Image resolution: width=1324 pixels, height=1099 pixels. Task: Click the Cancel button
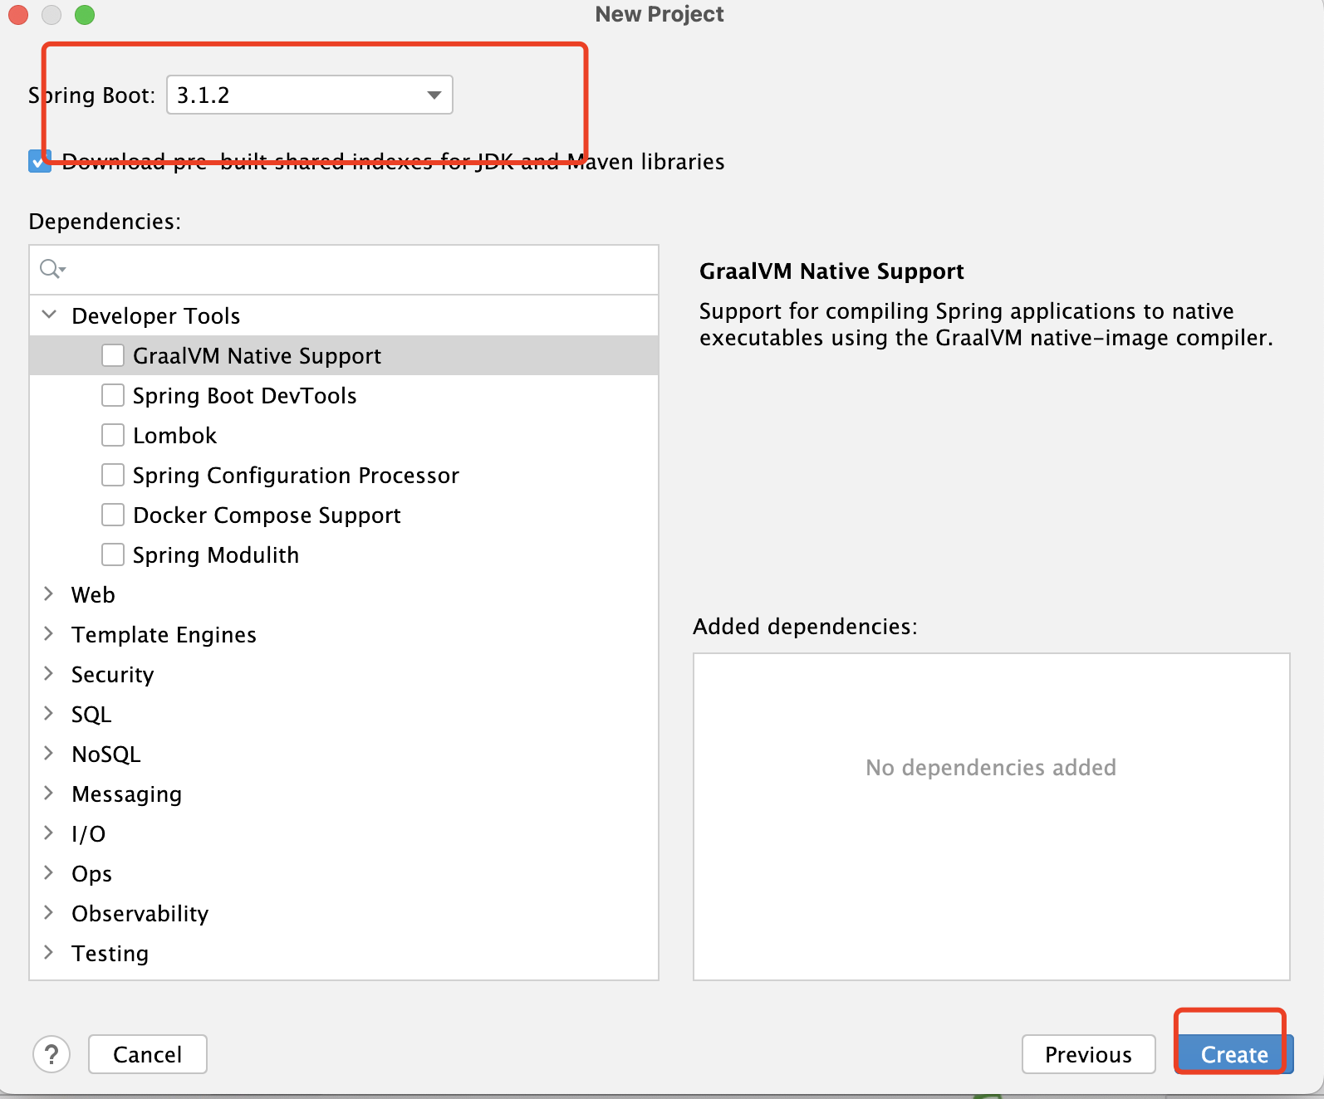148,1054
